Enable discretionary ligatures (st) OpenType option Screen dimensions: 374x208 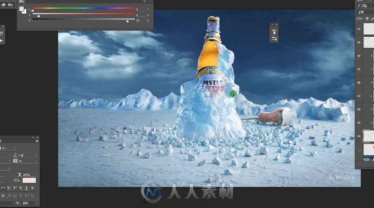pyautogui.click(x=3, y=195)
